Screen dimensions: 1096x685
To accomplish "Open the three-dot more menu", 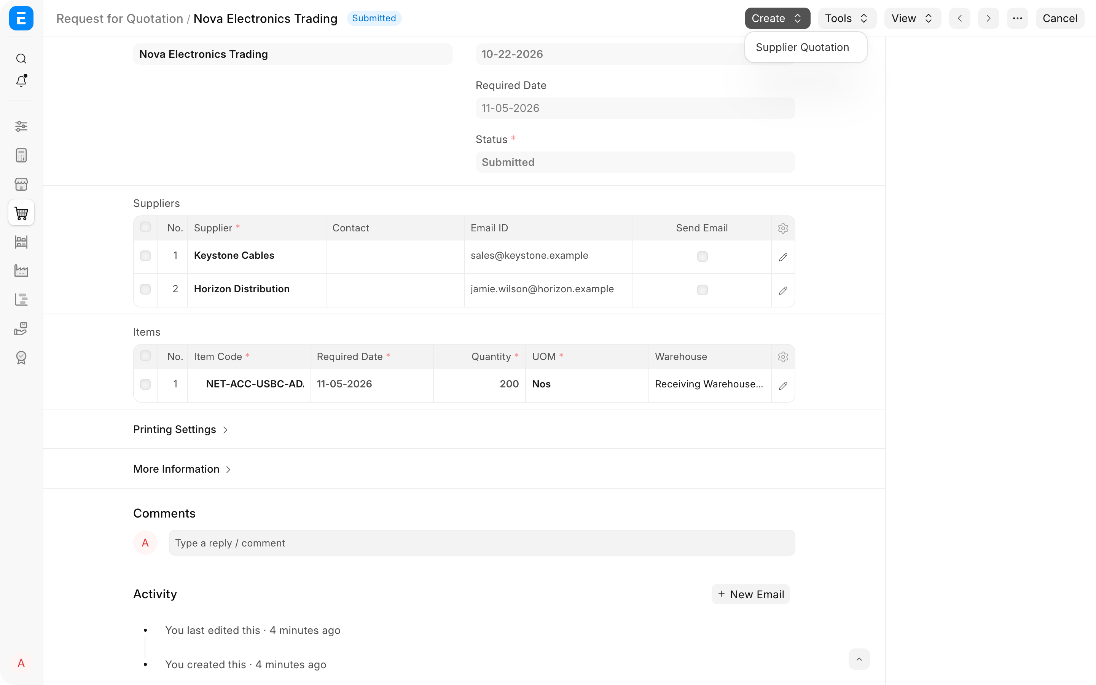I will pos(1018,19).
